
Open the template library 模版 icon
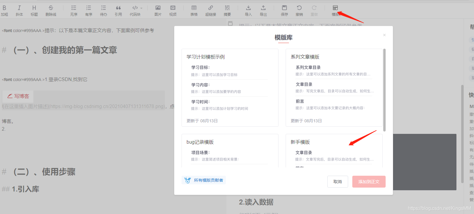click(335, 10)
